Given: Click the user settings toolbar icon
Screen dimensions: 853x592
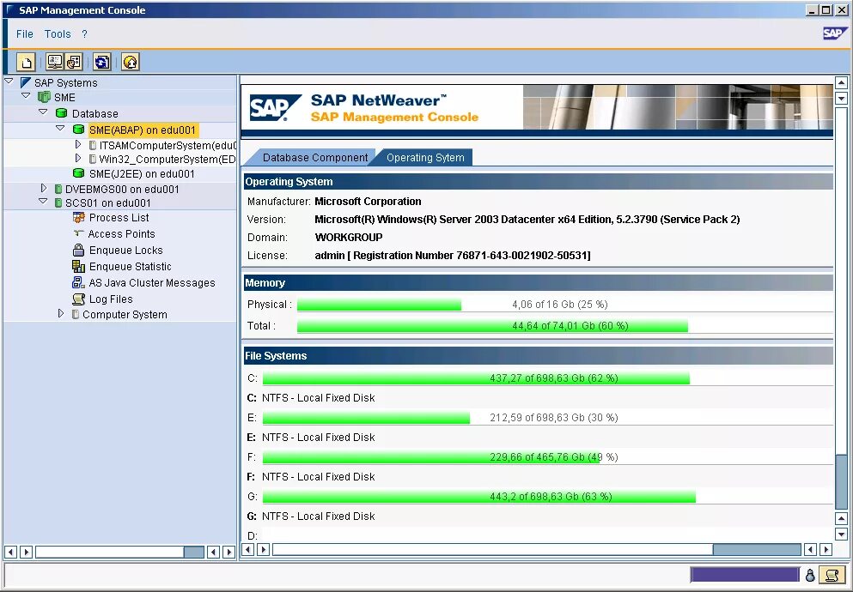Looking at the screenshot, I should [73, 62].
